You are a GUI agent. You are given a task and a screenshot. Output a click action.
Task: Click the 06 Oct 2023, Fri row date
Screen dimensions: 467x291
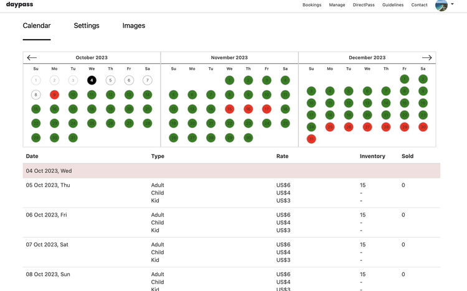(x=47, y=215)
